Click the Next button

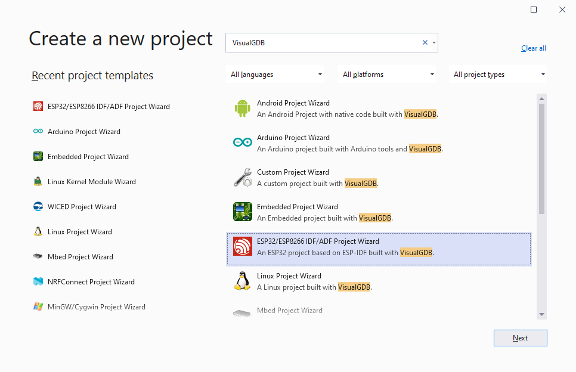click(x=520, y=338)
